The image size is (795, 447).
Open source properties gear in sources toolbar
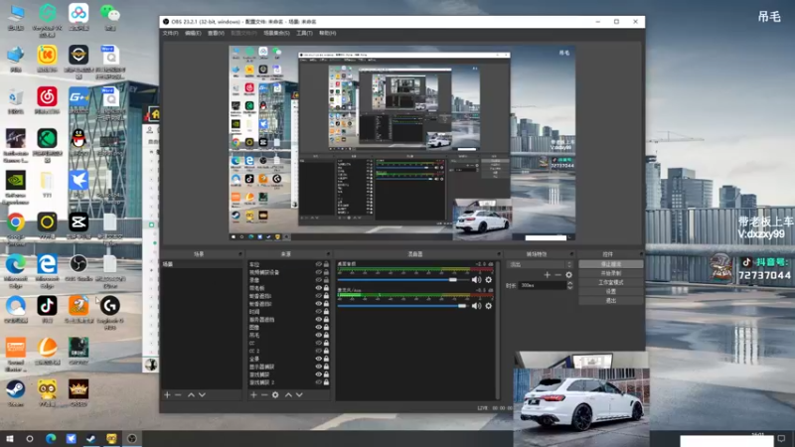tap(275, 394)
